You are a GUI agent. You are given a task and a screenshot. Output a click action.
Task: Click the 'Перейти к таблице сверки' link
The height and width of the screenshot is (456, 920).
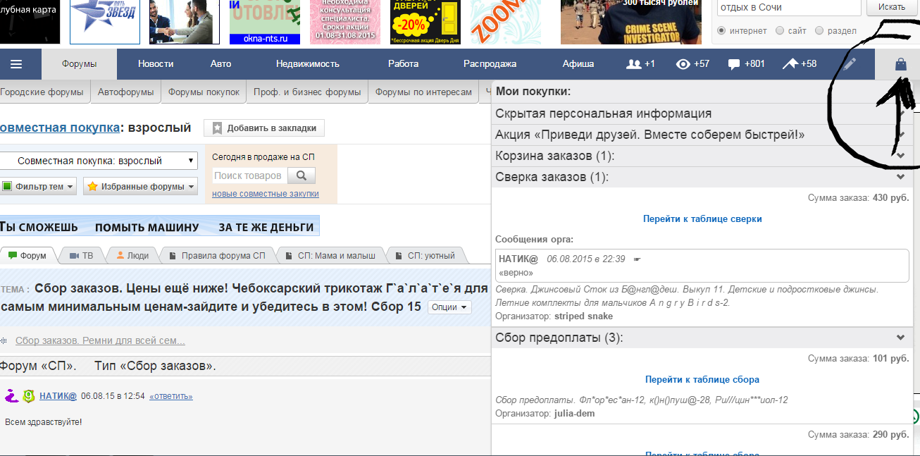[702, 219]
